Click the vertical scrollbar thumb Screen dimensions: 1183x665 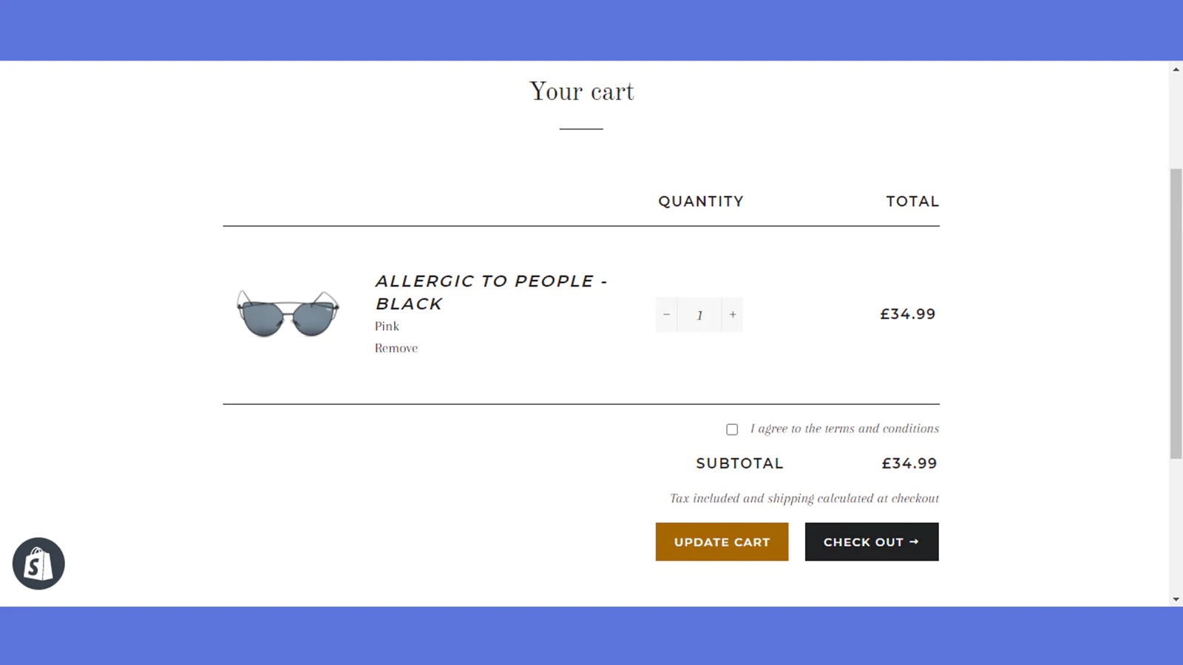(x=1176, y=313)
